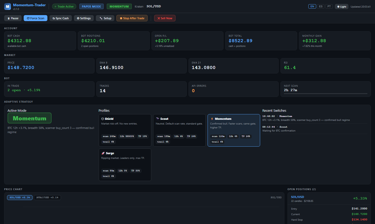Click the Pause button
Viewport: 375px width, 224px height.
13,18
